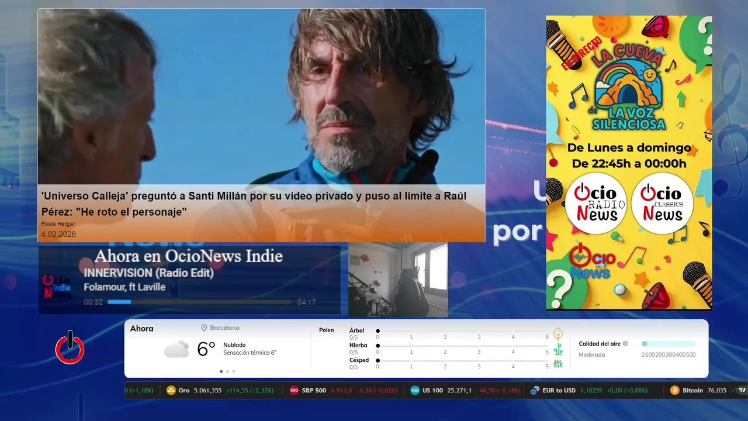
Task: Click the OcioNews Indie logo in the player
Action: coord(57,286)
